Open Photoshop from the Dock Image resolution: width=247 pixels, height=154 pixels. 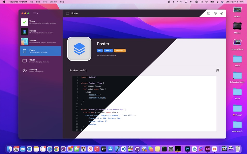click(x=187, y=149)
